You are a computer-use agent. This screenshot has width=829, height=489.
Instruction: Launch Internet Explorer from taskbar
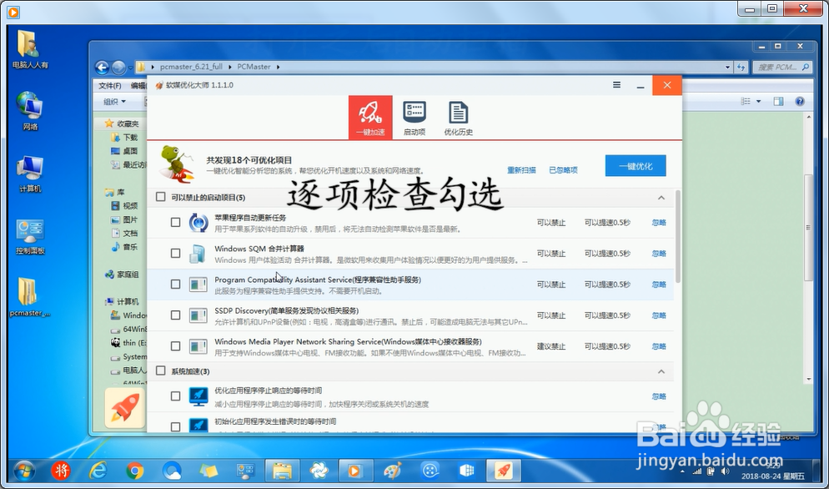(98, 471)
